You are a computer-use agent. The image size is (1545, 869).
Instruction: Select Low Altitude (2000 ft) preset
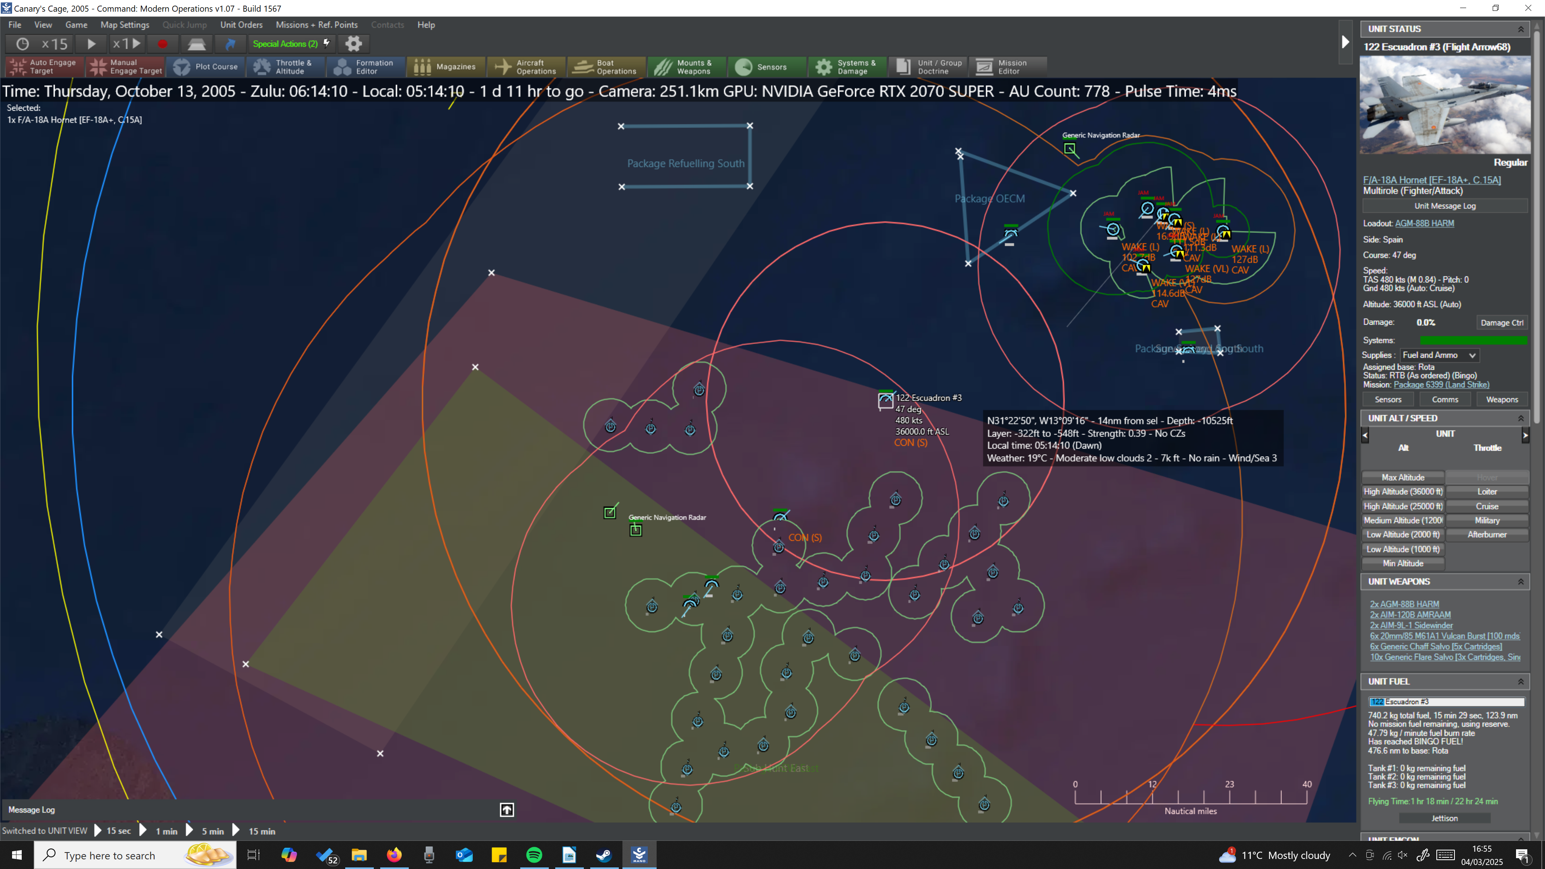tap(1403, 534)
